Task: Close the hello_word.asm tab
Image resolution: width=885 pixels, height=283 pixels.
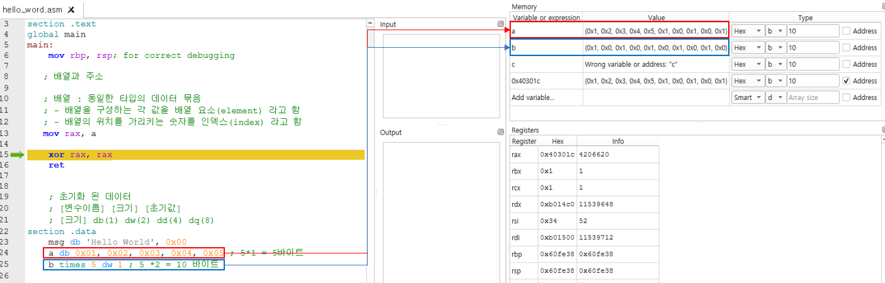Action: pos(71,10)
